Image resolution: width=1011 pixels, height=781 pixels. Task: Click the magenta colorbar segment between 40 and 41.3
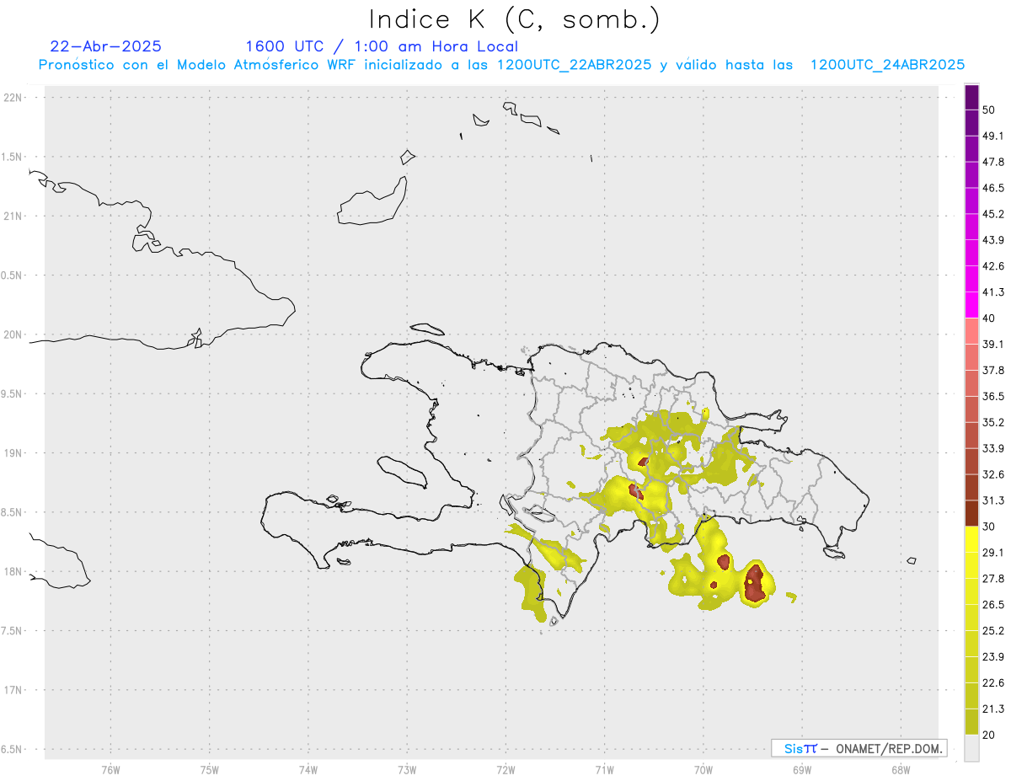point(971,305)
